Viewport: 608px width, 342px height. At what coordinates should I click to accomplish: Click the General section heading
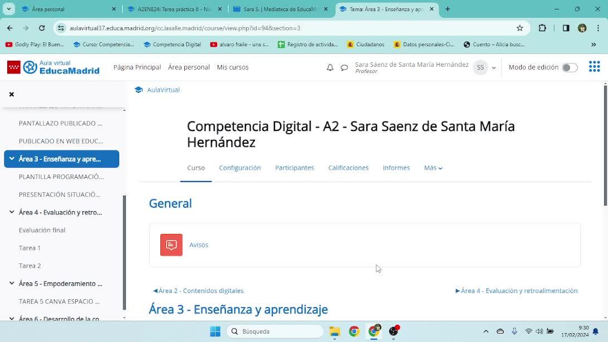coord(170,203)
